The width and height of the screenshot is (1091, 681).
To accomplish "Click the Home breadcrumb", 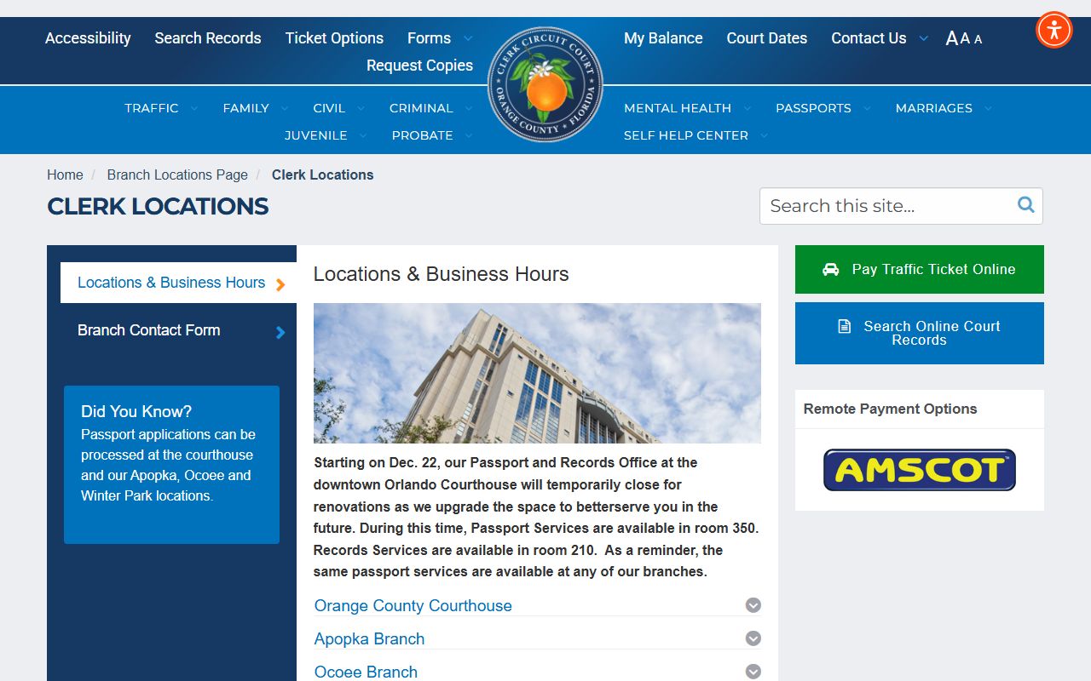I will tap(65, 175).
